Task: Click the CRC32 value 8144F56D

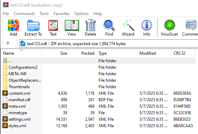Action: click(x=182, y=106)
